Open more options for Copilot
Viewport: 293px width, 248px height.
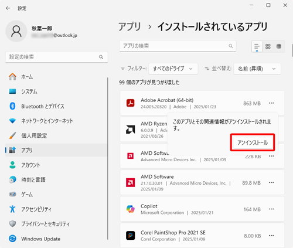(271, 209)
